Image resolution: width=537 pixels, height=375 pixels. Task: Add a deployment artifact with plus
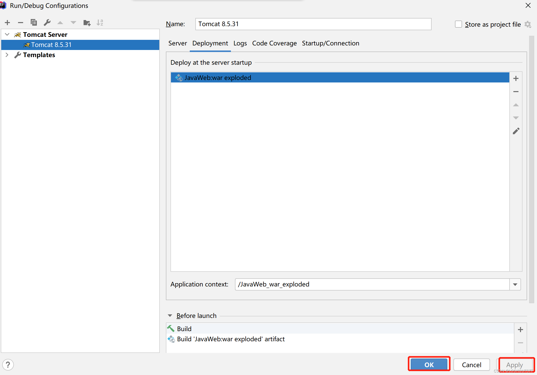pos(516,78)
